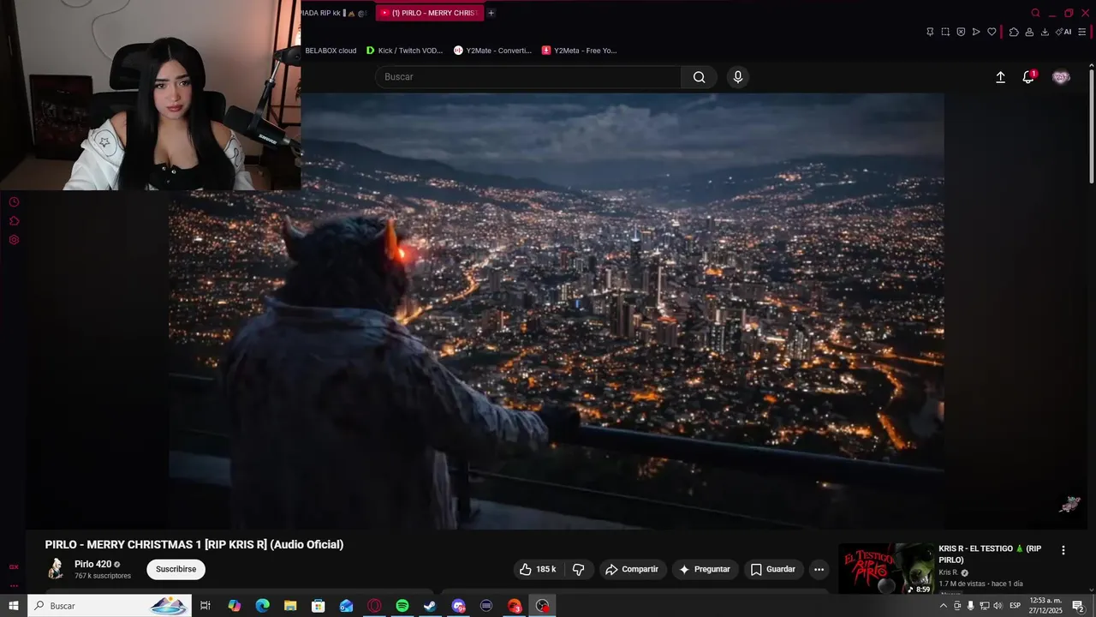Screen dimensions: 1096x617
Task: Open Spotify from taskbar
Action: coord(402,606)
